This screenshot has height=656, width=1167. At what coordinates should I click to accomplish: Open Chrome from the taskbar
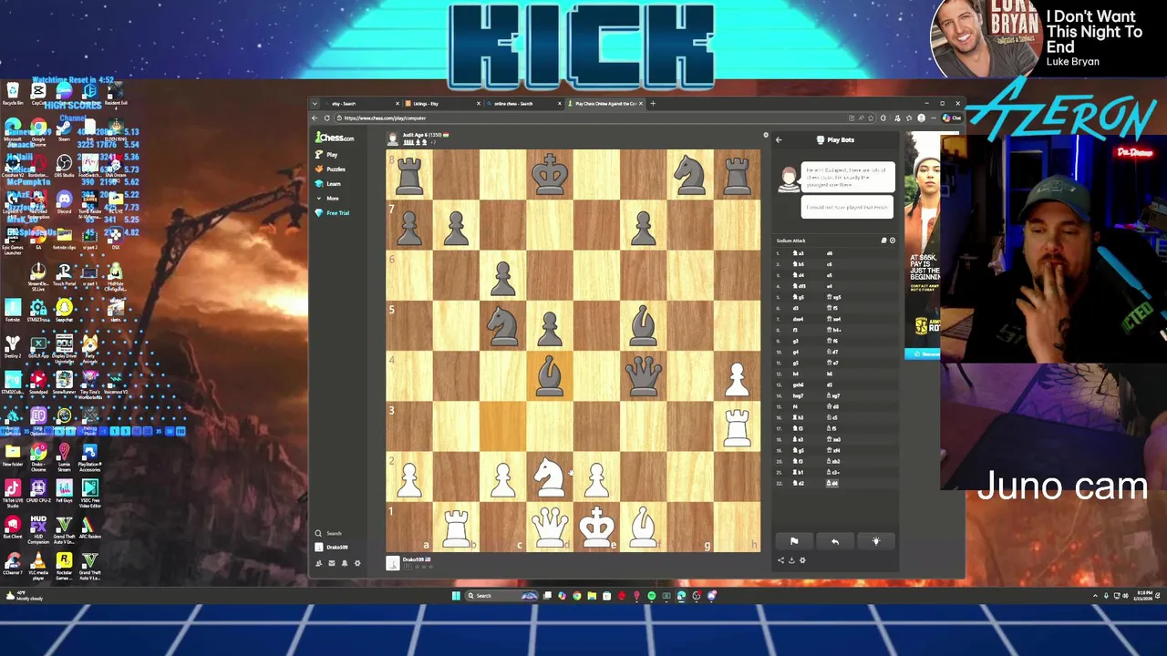tap(576, 596)
